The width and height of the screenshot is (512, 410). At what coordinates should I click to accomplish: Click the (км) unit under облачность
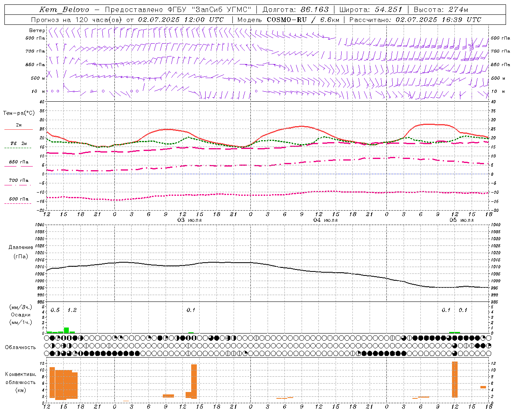20,390
